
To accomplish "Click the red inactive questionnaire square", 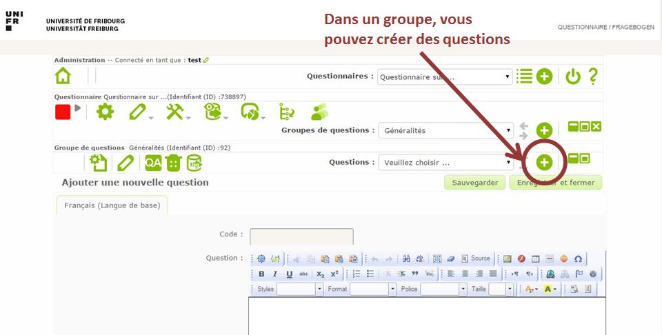I will (x=63, y=112).
